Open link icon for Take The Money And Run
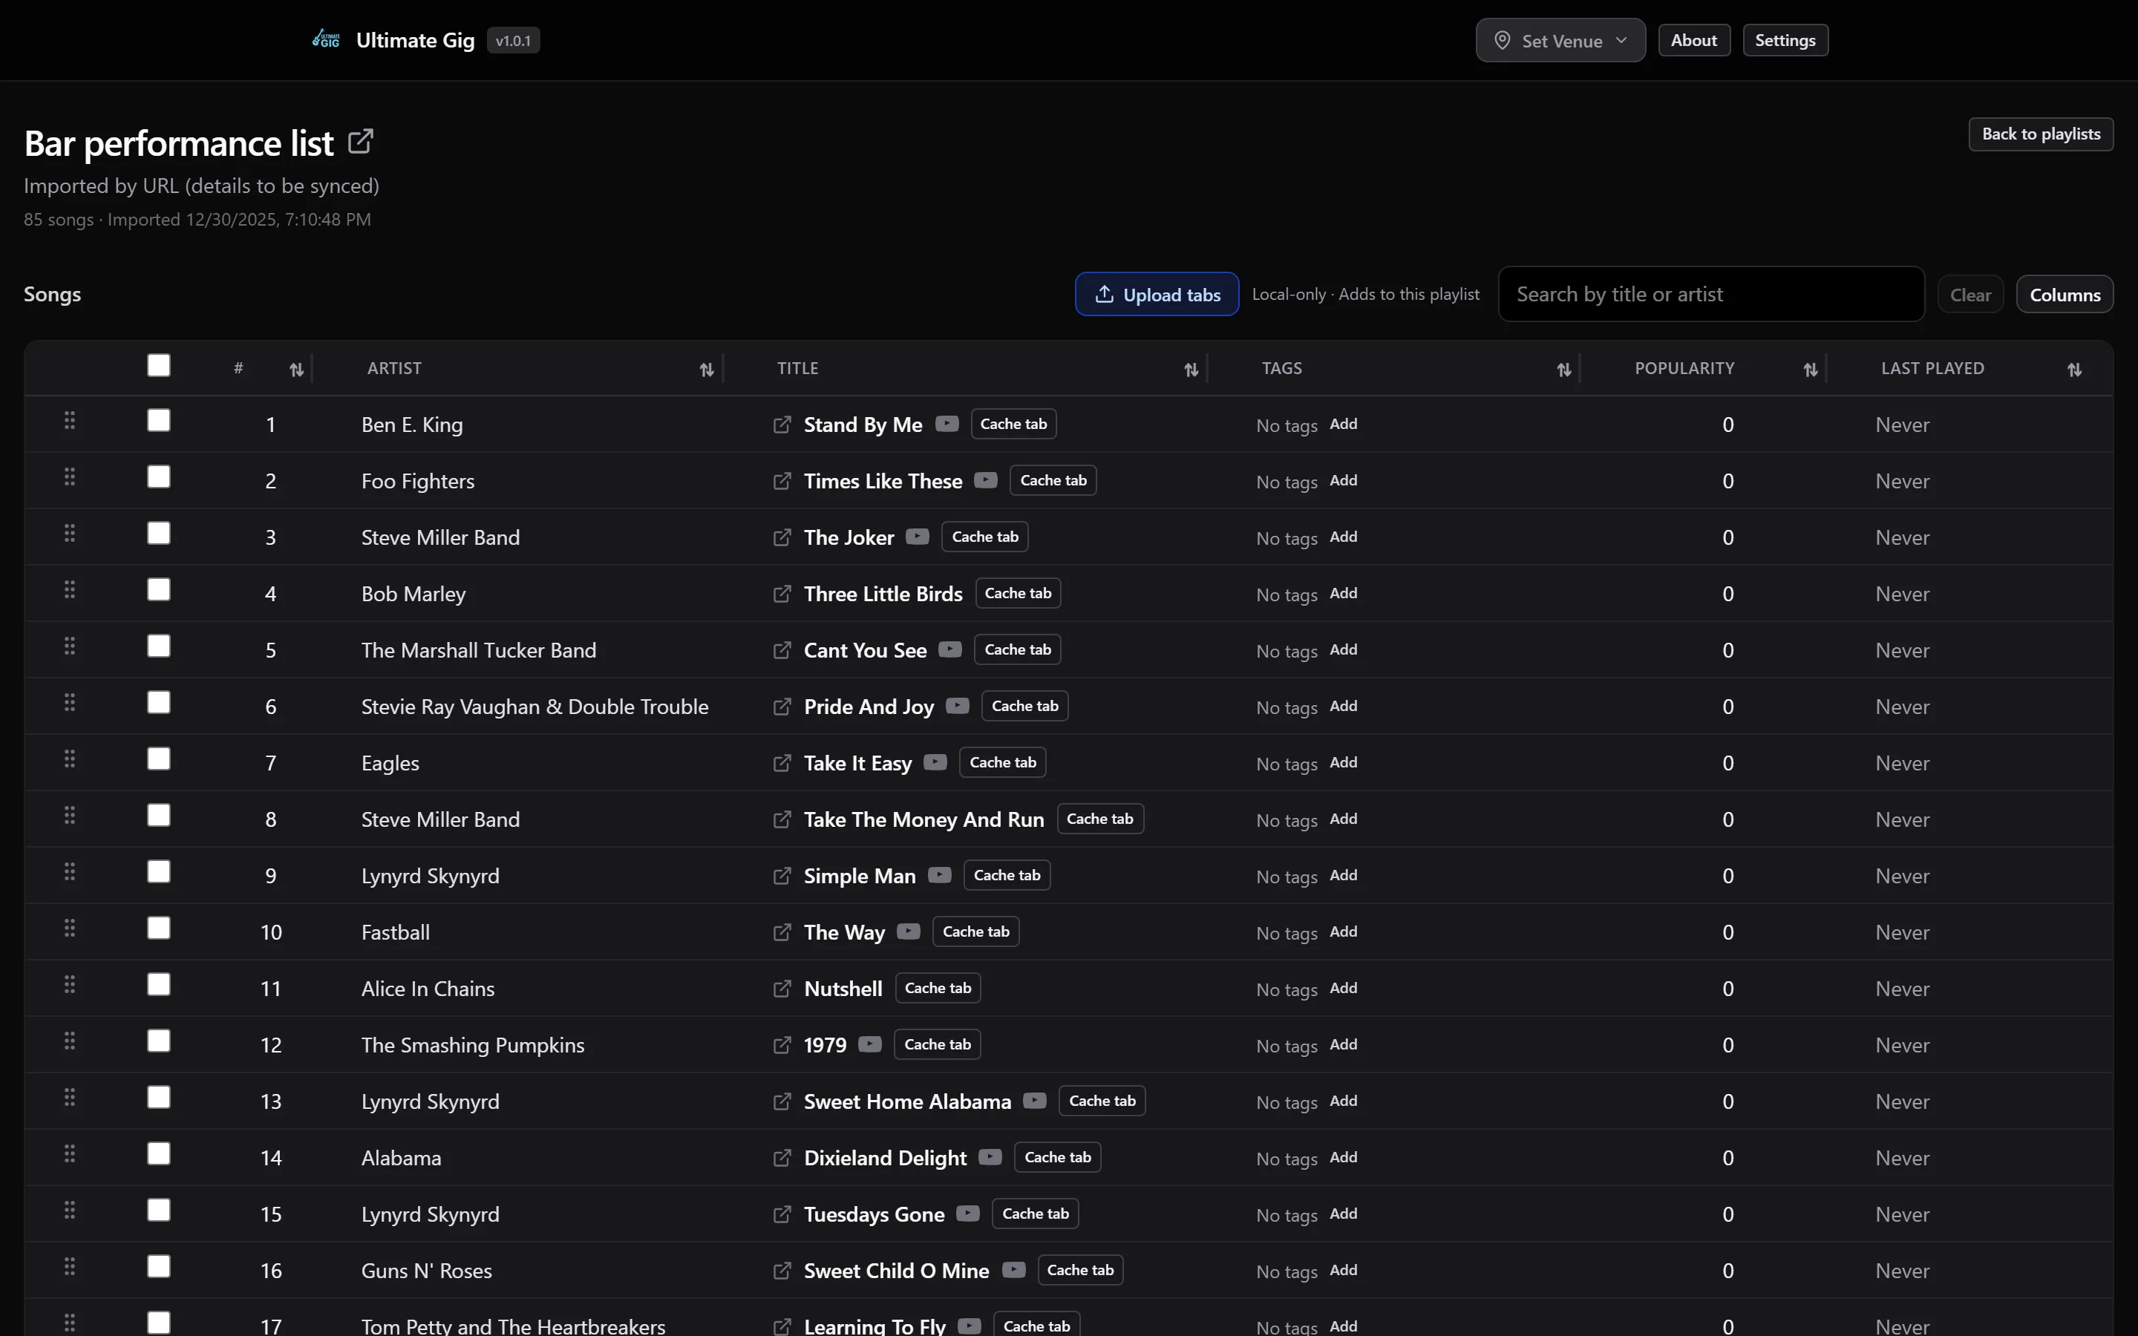The height and width of the screenshot is (1336, 2138). pos(782,820)
